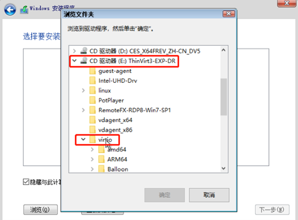Select the guest-agent folder icon
298x220 pixels.
tap(93, 71)
